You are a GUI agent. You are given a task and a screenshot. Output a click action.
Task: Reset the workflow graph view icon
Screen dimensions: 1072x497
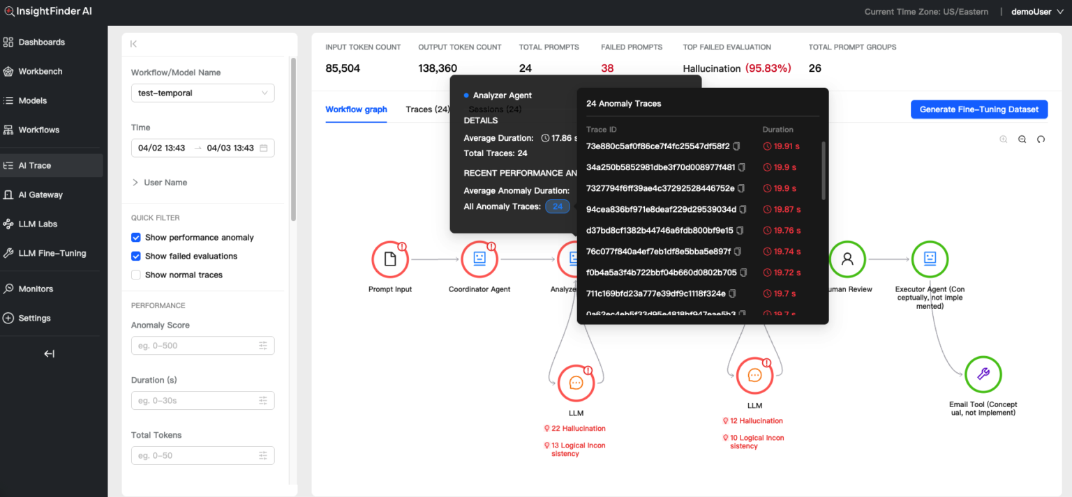coord(1041,139)
